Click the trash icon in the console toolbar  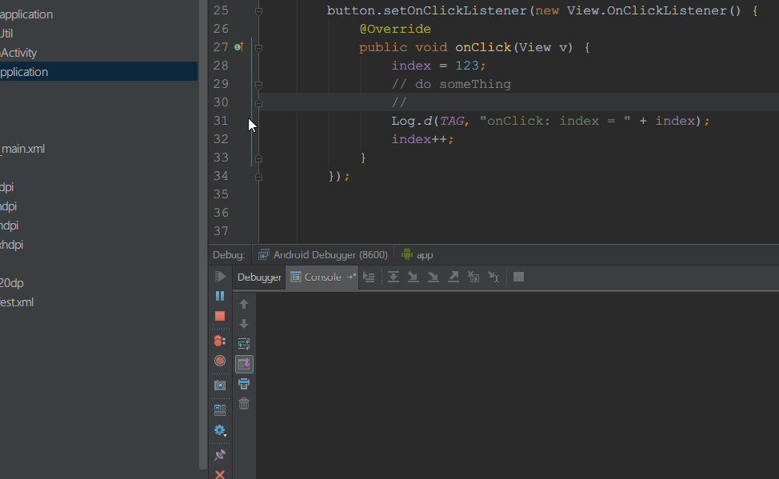click(244, 404)
